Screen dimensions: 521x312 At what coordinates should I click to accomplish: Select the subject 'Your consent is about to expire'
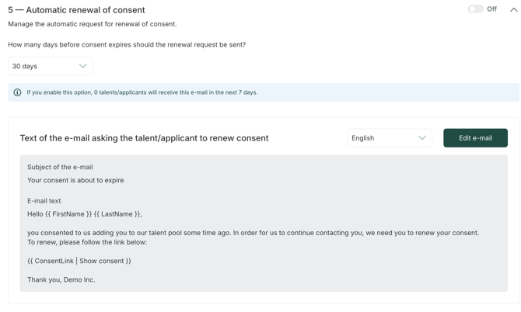click(x=75, y=180)
